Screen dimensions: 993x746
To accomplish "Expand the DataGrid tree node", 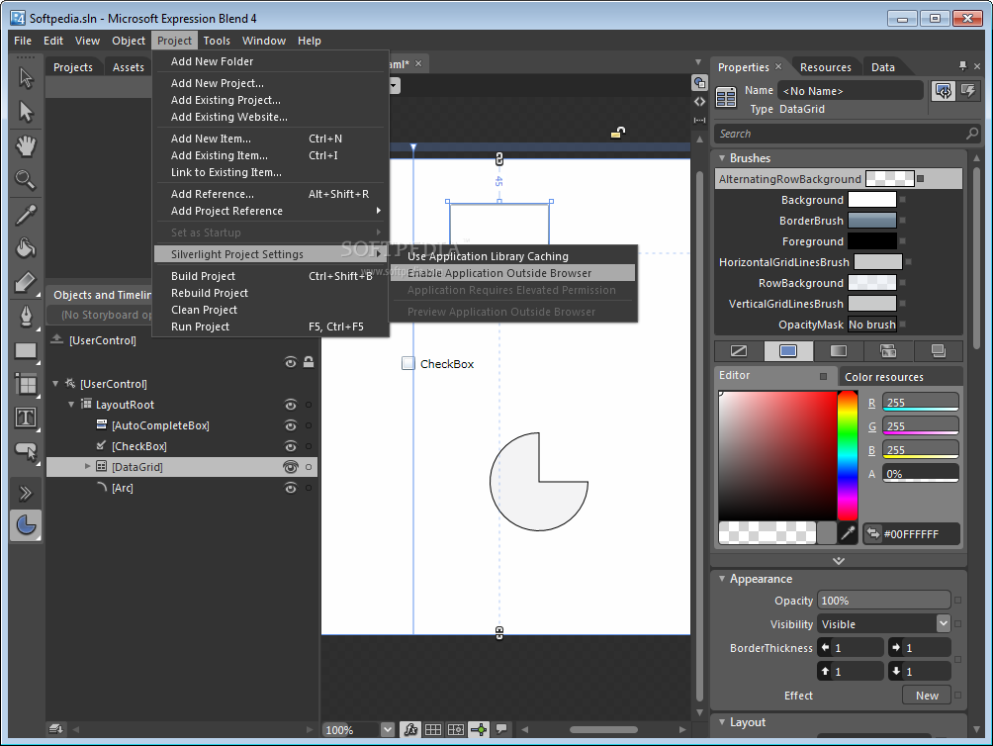I will 87,467.
